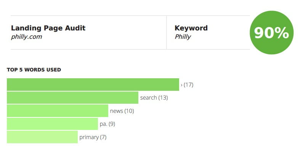Click the 'primary (7)' label
298x155 pixels.
[93, 137]
